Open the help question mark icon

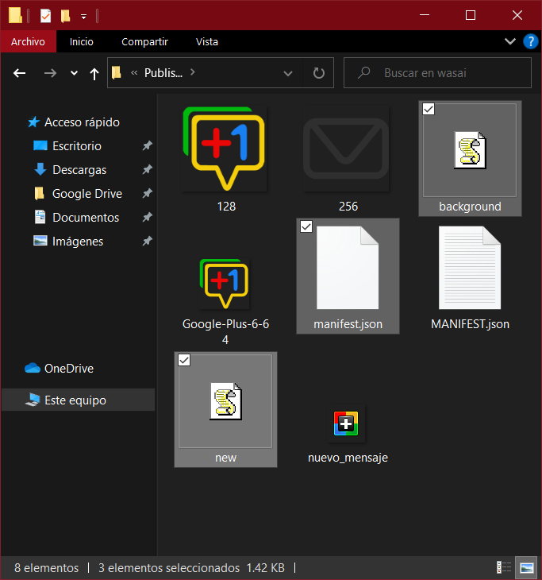(531, 41)
